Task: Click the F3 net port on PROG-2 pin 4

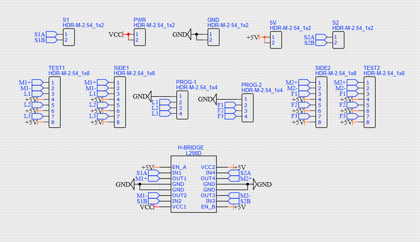Action: tap(227, 116)
